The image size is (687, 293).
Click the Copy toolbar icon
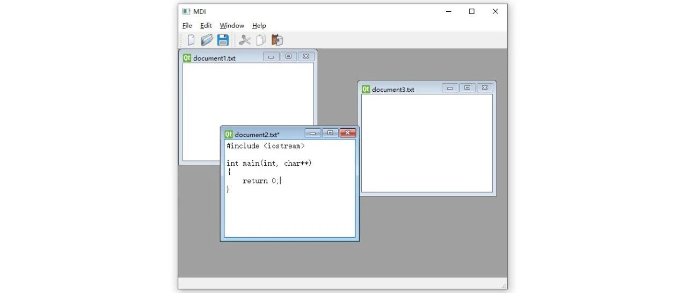(261, 40)
